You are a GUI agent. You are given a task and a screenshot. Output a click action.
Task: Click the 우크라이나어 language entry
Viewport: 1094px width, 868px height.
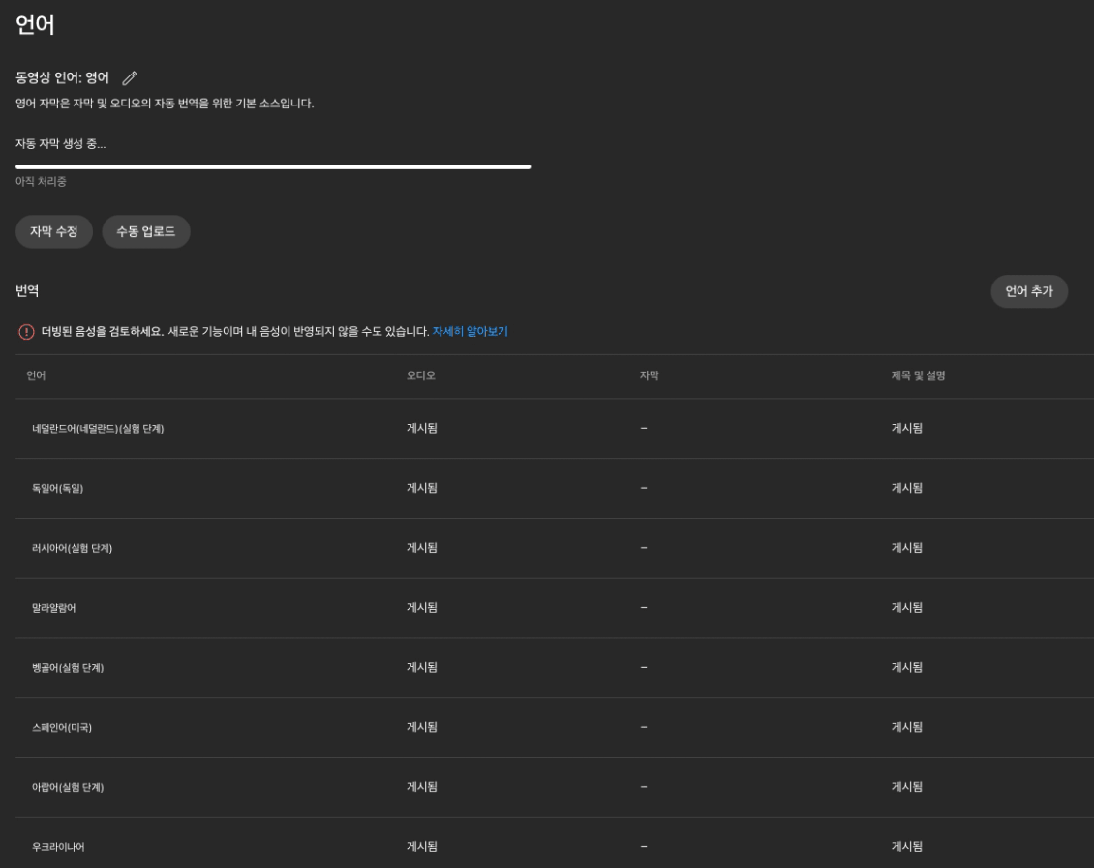coord(58,847)
